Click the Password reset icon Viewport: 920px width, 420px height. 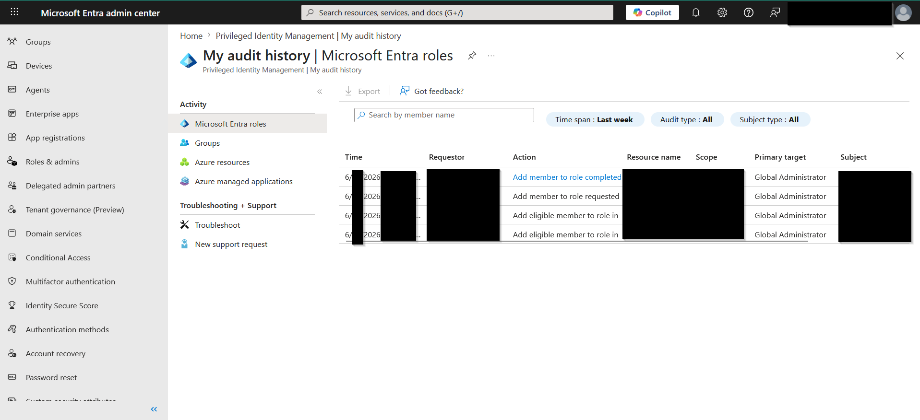tap(12, 377)
